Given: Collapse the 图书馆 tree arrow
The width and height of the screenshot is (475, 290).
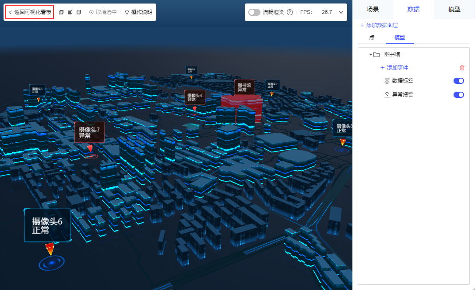Looking at the screenshot, I should tap(370, 54).
